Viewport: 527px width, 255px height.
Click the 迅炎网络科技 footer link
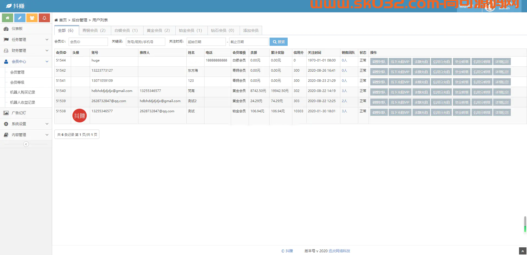pyautogui.click(x=339, y=251)
